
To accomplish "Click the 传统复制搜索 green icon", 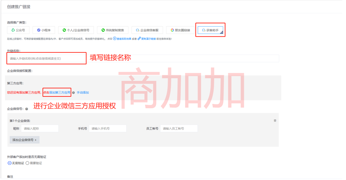I will 103,30.
